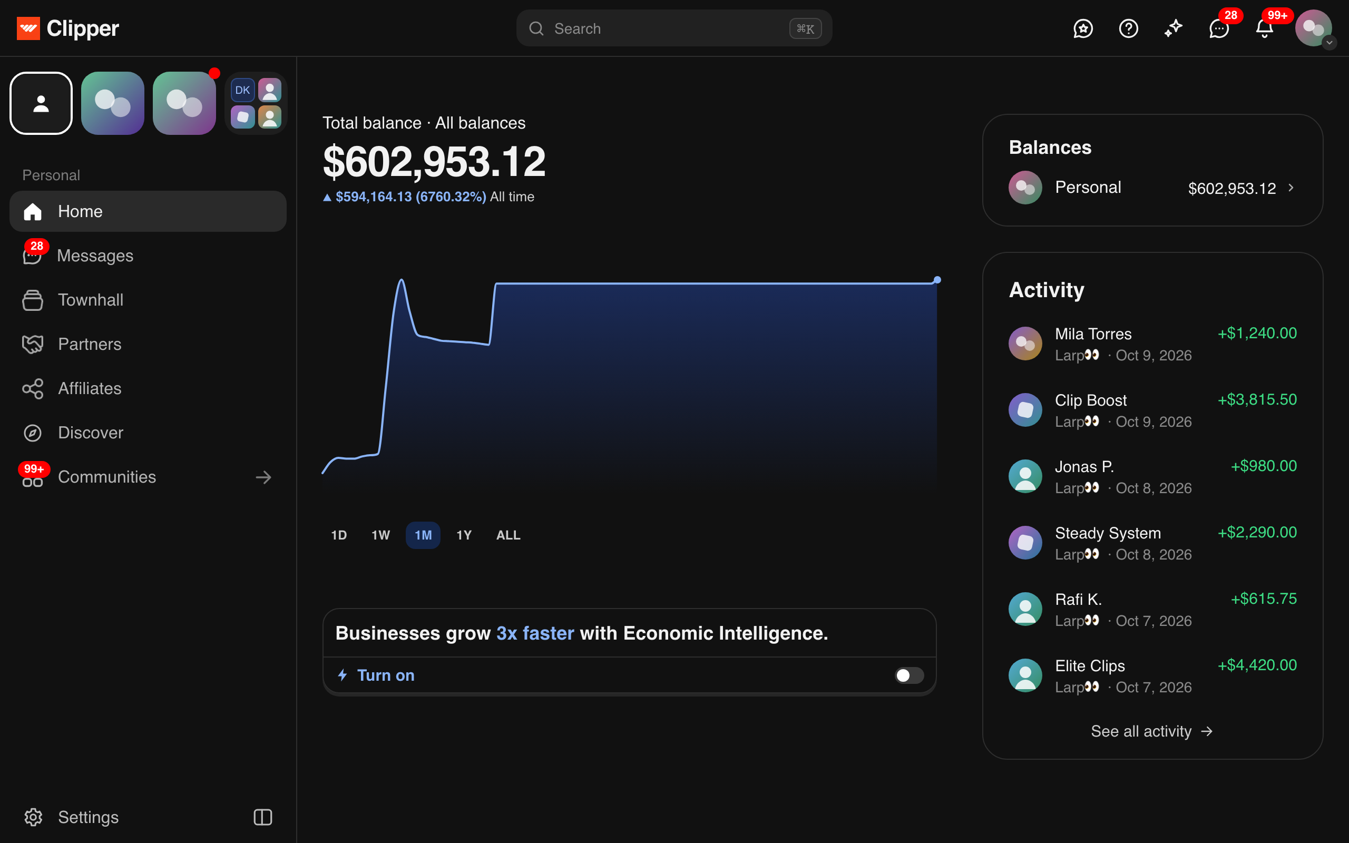
Task: Select the 1W chart range
Action: click(x=381, y=535)
